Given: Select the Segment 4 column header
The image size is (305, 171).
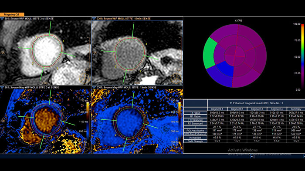Looking at the screenshot, I should [277, 109].
